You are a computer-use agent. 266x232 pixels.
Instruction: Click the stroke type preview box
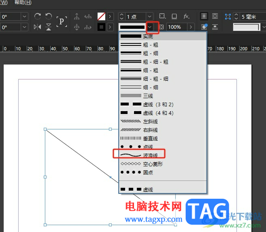point(132,27)
